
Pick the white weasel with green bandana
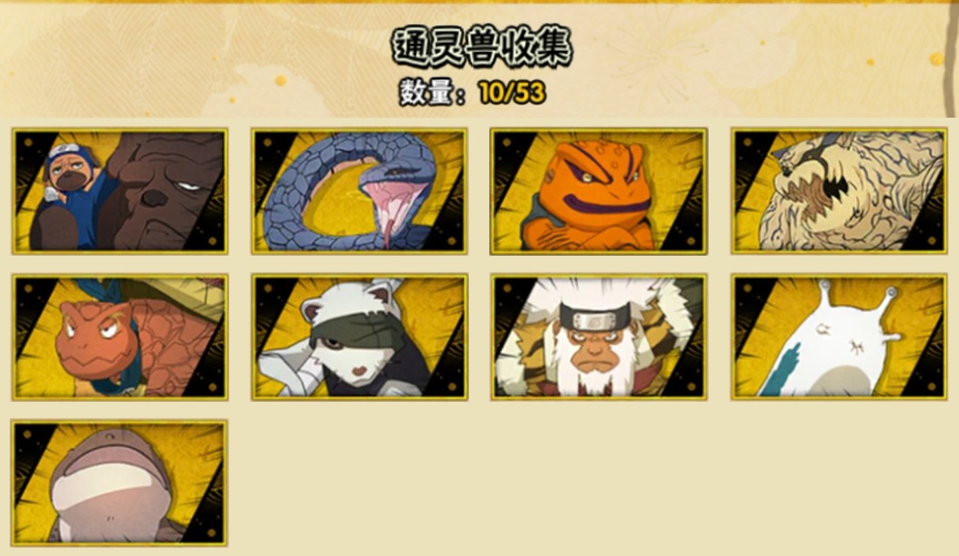(x=359, y=338)
